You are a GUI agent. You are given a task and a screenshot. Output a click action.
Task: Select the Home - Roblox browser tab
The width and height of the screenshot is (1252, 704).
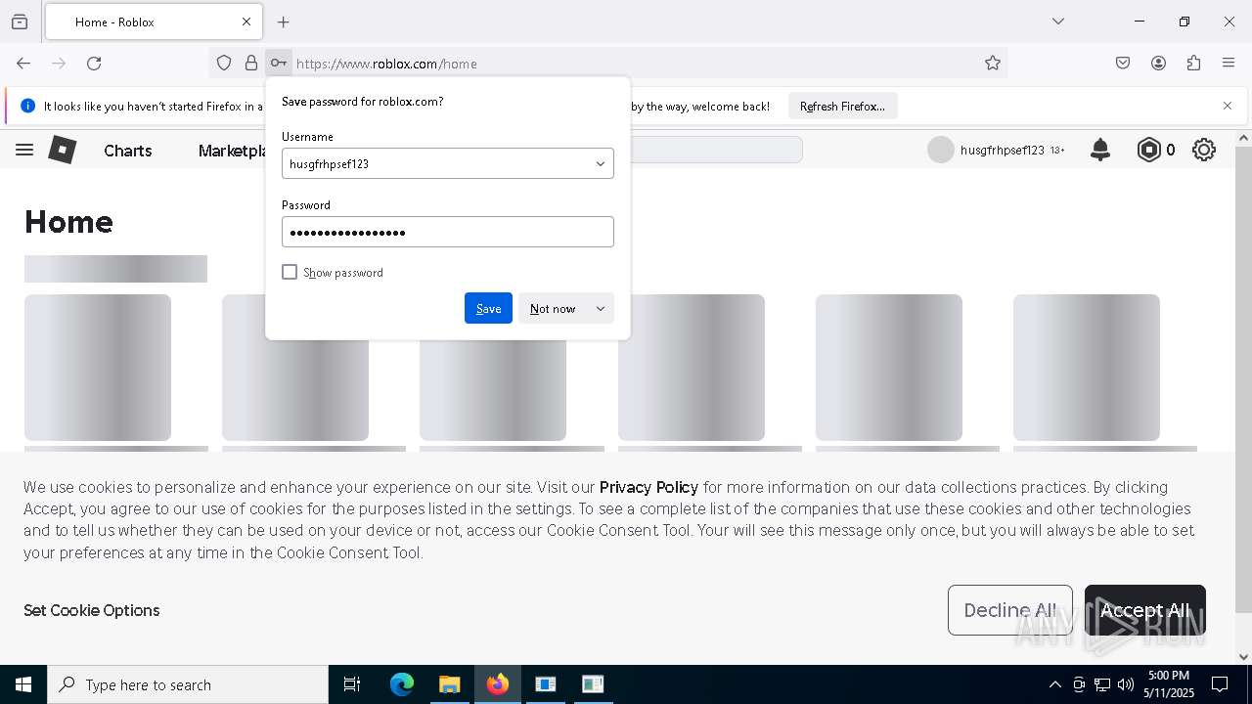click(x=154, y=22)
